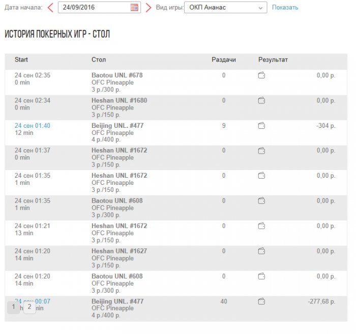
Task: Select page 1 in pagination
Action: (x=14, y=307)
